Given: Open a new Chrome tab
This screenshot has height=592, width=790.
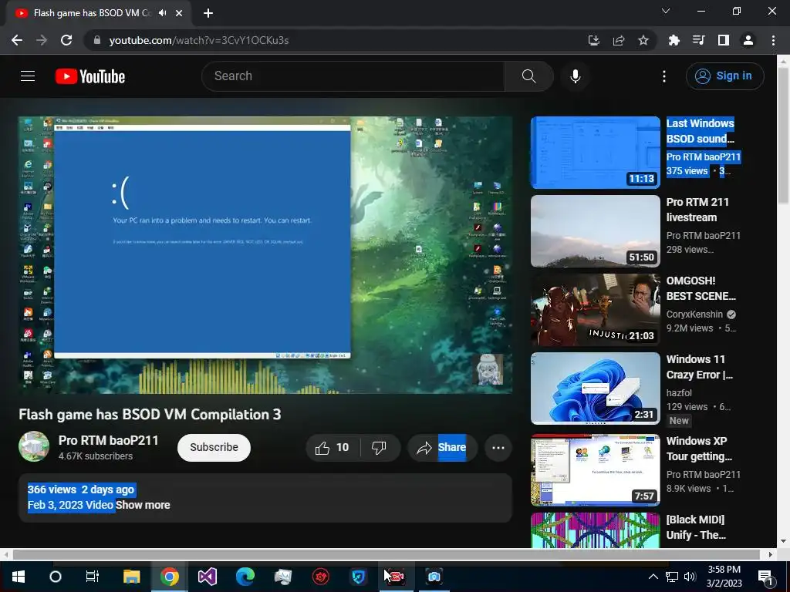Looking at the screenshot, I should pyautogui.click(x=208, y=13).
